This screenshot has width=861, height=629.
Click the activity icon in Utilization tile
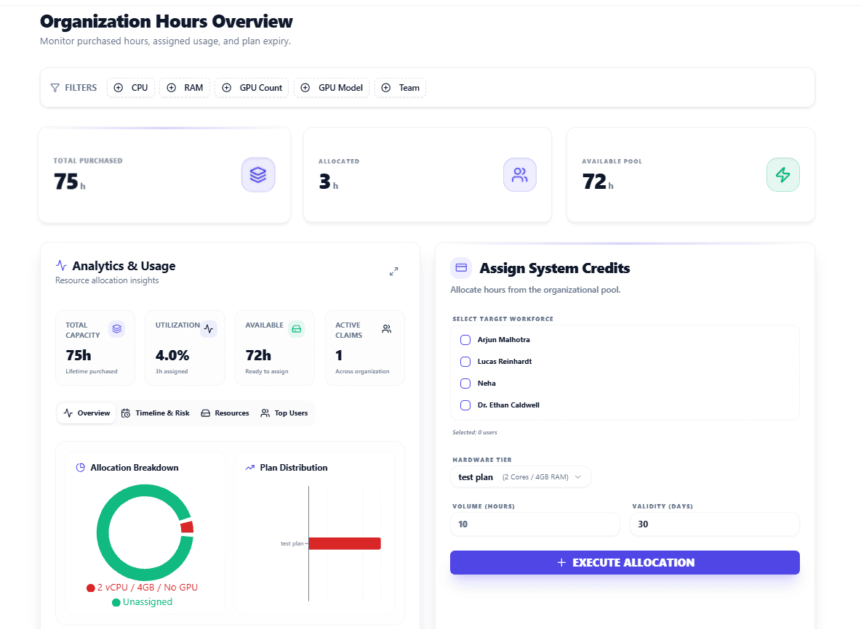click(209, 328)
